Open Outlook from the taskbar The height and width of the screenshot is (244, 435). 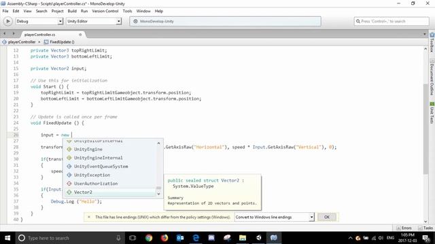point(180,238)
